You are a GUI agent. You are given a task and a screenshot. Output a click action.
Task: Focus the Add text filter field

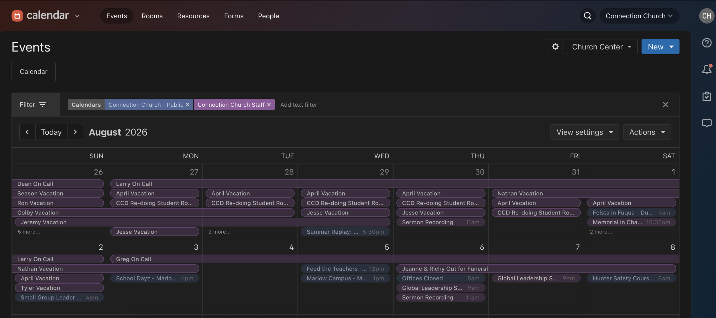tap(299, 105)
